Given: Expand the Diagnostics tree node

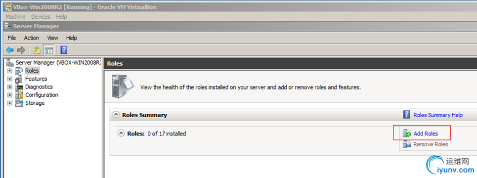Looking at the screenshot, I should 9,87.
